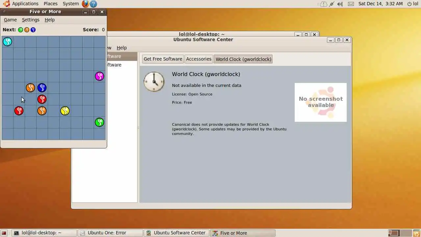Open the Game menu in Five or More
The width and height of the screenshot is (421, 237).
click(x=10, y=20)
